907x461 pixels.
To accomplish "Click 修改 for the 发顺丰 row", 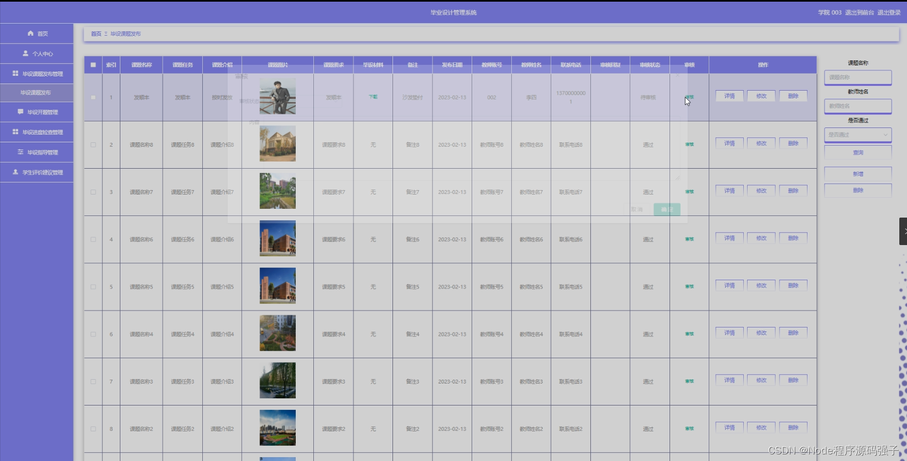I will pyautogui.click(x=761, y=96).
